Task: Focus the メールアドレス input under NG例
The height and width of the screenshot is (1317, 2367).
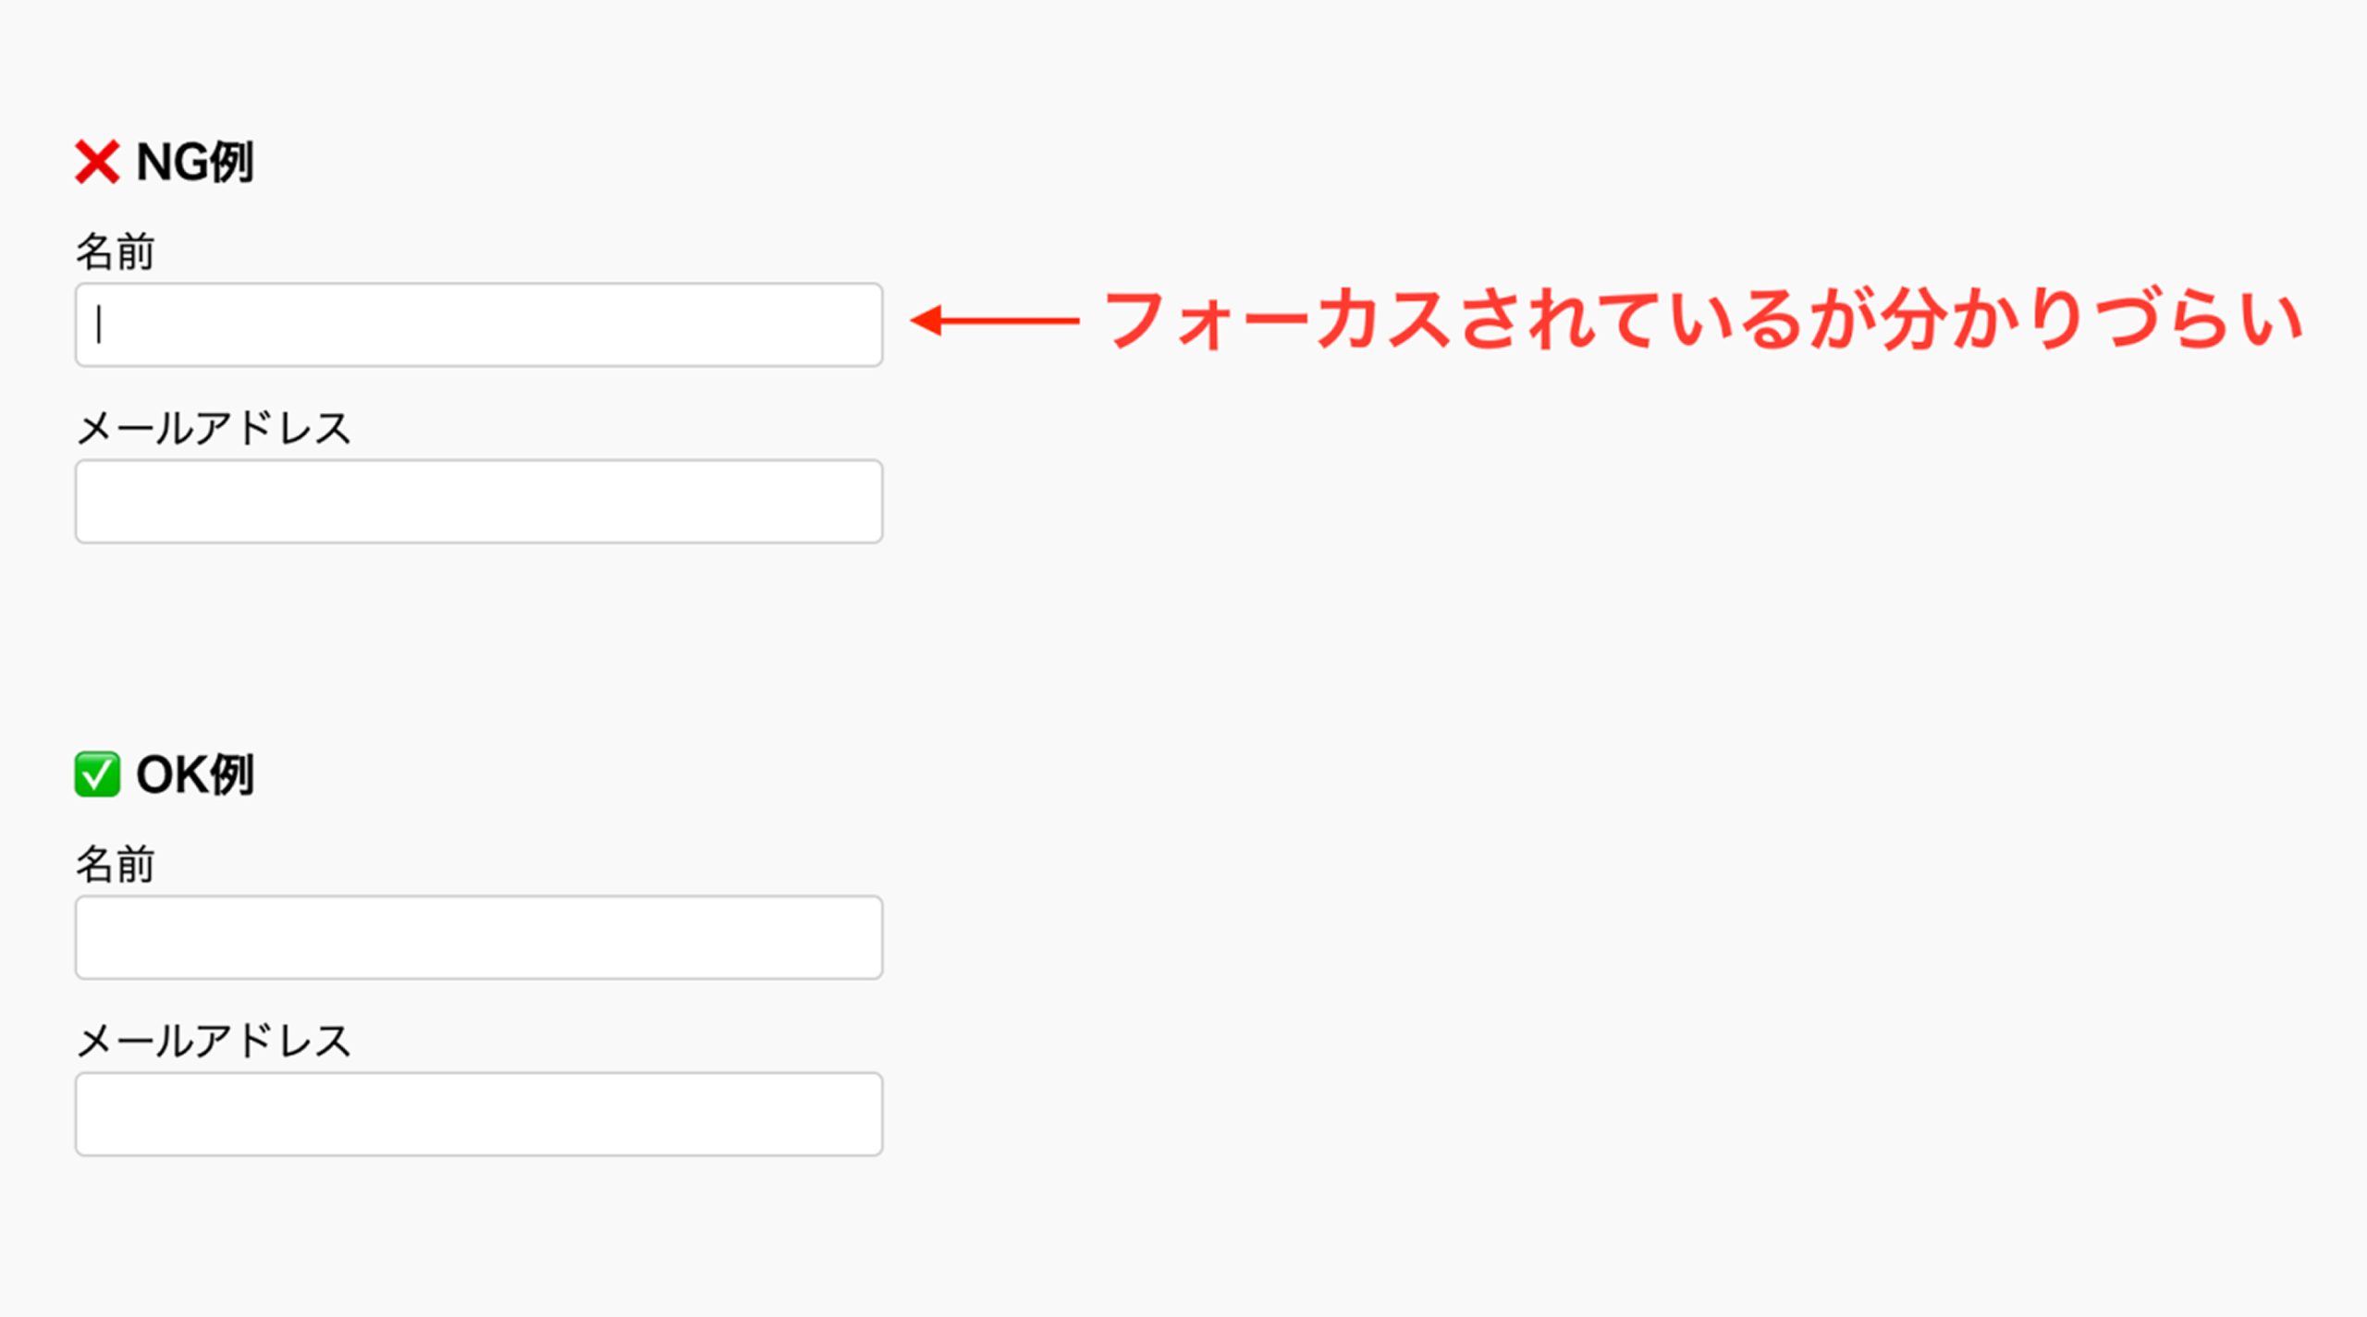Action: point(479,502)
